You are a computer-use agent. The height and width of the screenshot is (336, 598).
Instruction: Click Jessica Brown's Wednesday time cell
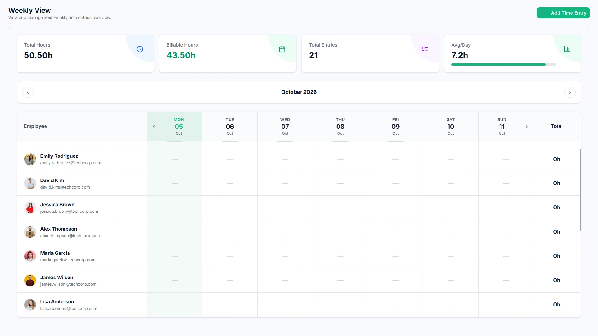[x=285, y=208]
